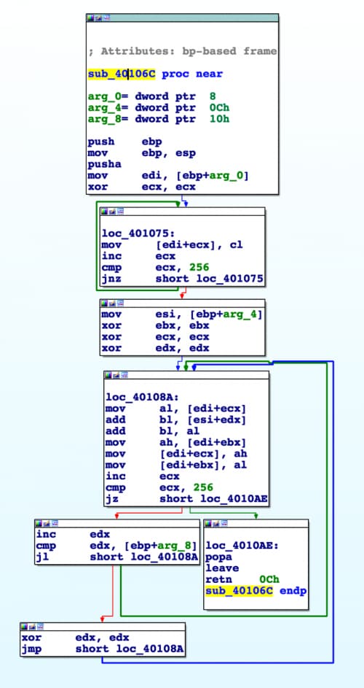Set node color on the 'mov esi' block
The image size is (364, 688).
click(104, 304)
